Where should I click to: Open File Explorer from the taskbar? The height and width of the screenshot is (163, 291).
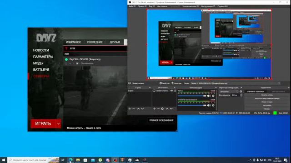pyautogui.click(x=78, y=160)
